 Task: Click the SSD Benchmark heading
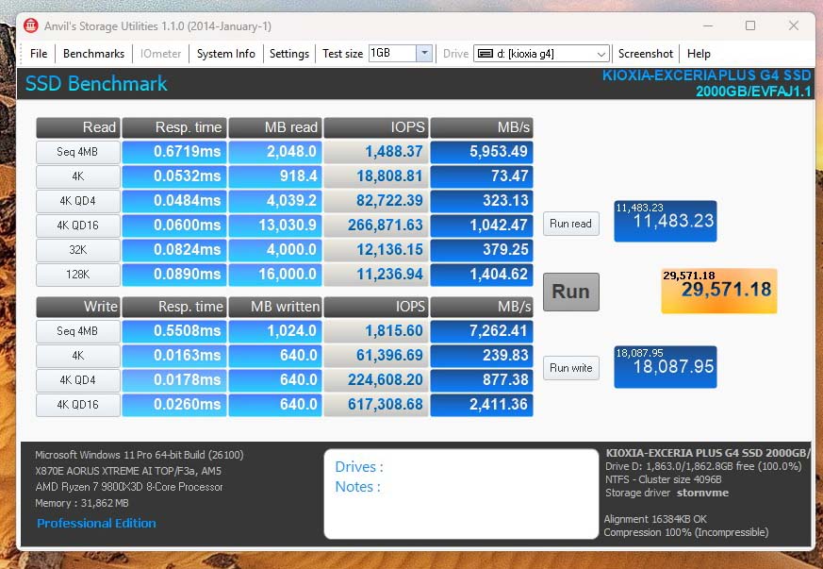(x=96, y=84)
